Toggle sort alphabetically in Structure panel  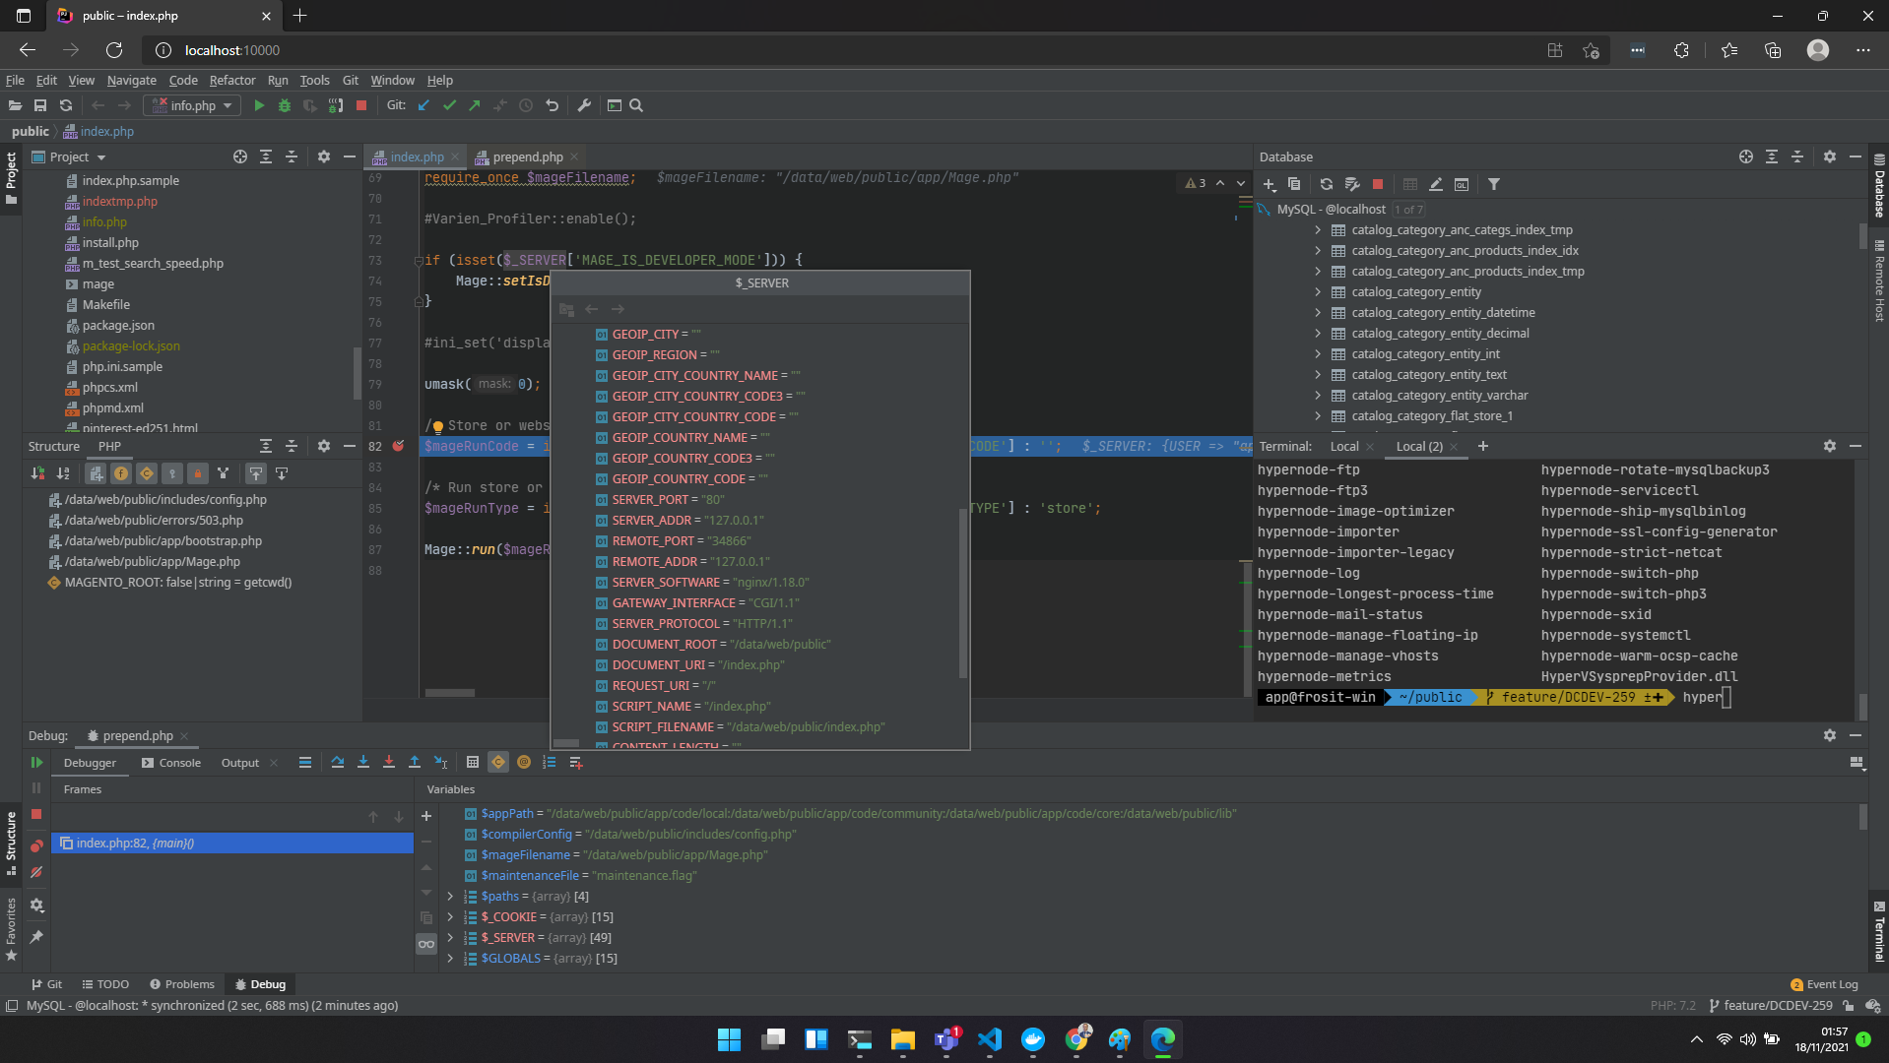63,473
